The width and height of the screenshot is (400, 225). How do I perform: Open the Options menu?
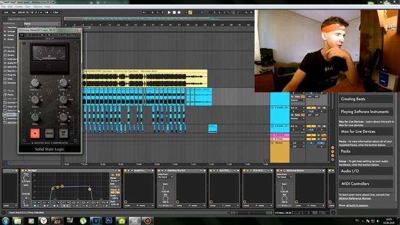point(37,7)
